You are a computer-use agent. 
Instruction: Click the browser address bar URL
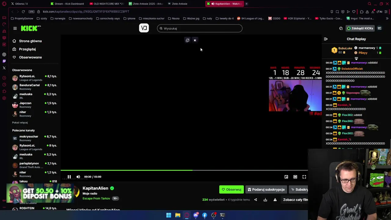(x=86, y=12)
